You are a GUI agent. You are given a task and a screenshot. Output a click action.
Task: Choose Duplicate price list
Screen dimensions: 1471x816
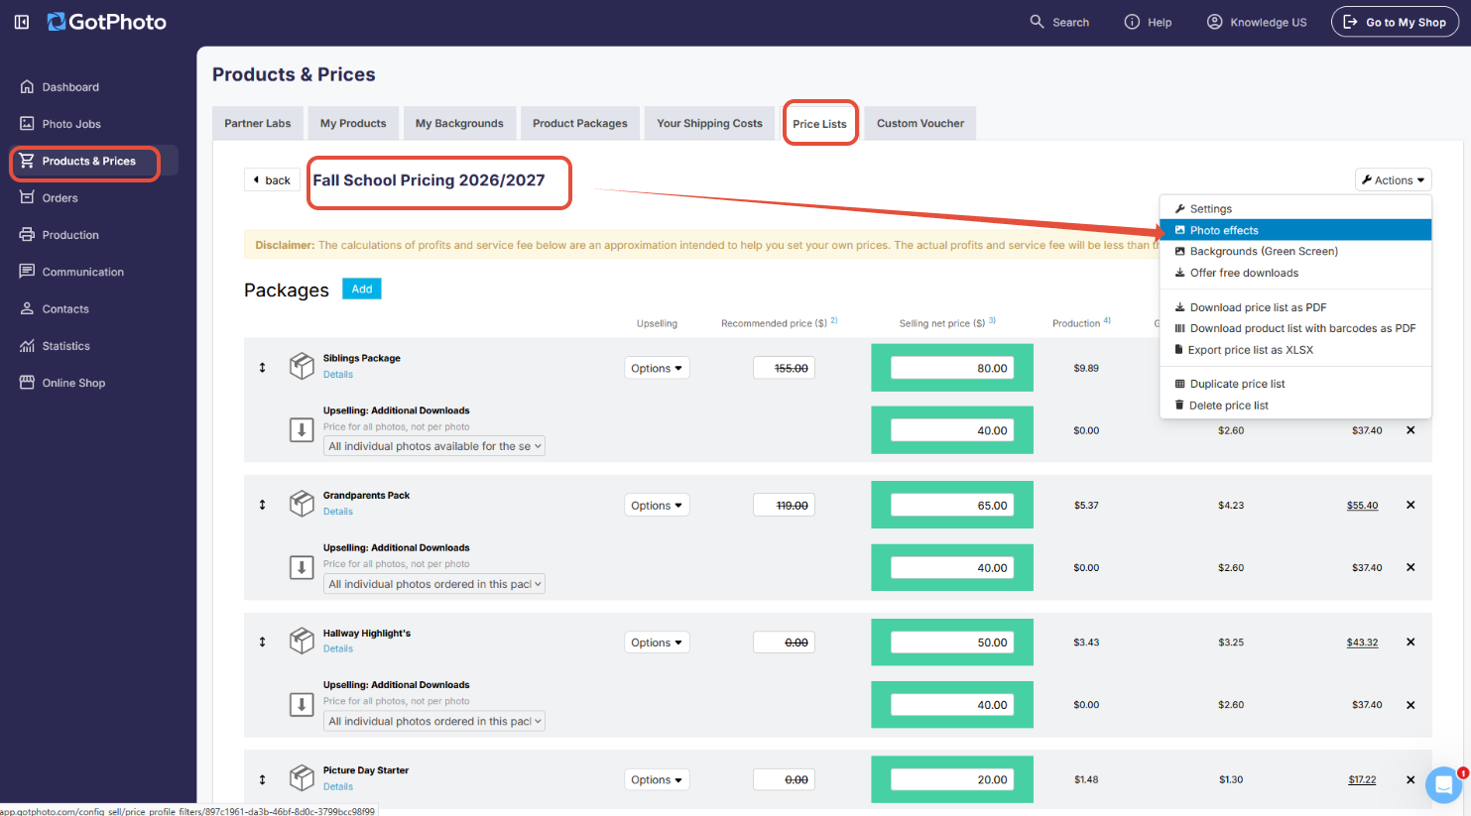(x=1295, y=384)
